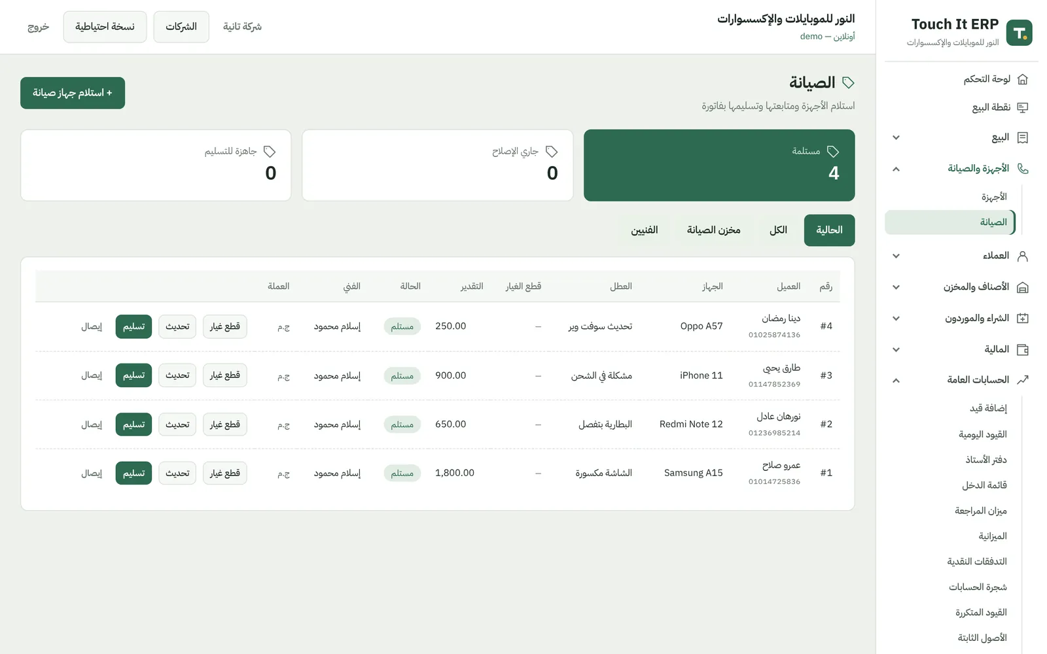
Task: Expand the الأصناف والمخزن section chevron
Action: click(x=896, y=287)
